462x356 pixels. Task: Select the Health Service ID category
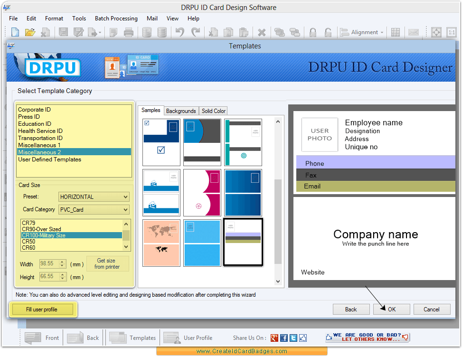pyautogui.click(x=74, y=131)
